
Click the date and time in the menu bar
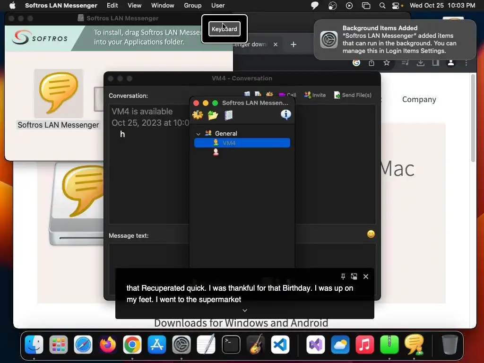[442, 5]
